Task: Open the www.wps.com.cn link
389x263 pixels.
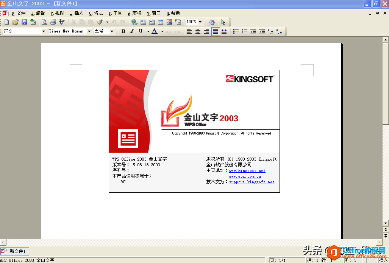Action: pyautogui.click(x=245, y=176)
